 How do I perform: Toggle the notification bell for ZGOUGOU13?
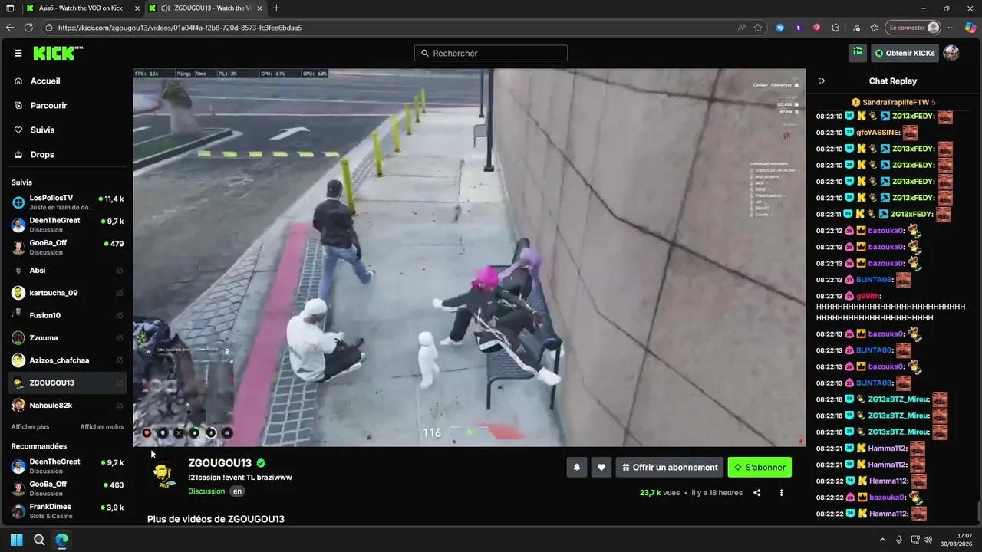577,467
